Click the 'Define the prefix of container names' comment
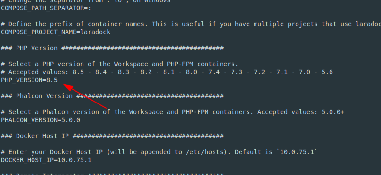 [x=191, y=24]
